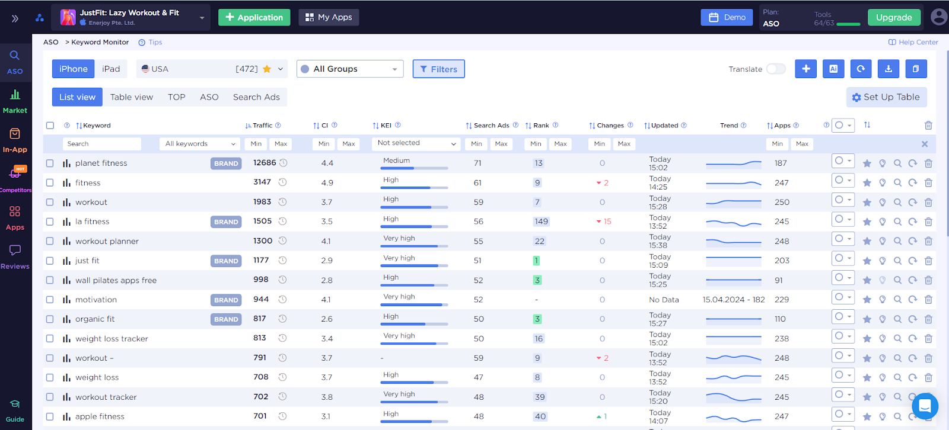Delete the fitness keyword row
Image resolution: width=949 pixels, height=430 pixels.
pyautogui.click(x=928, y=183)
